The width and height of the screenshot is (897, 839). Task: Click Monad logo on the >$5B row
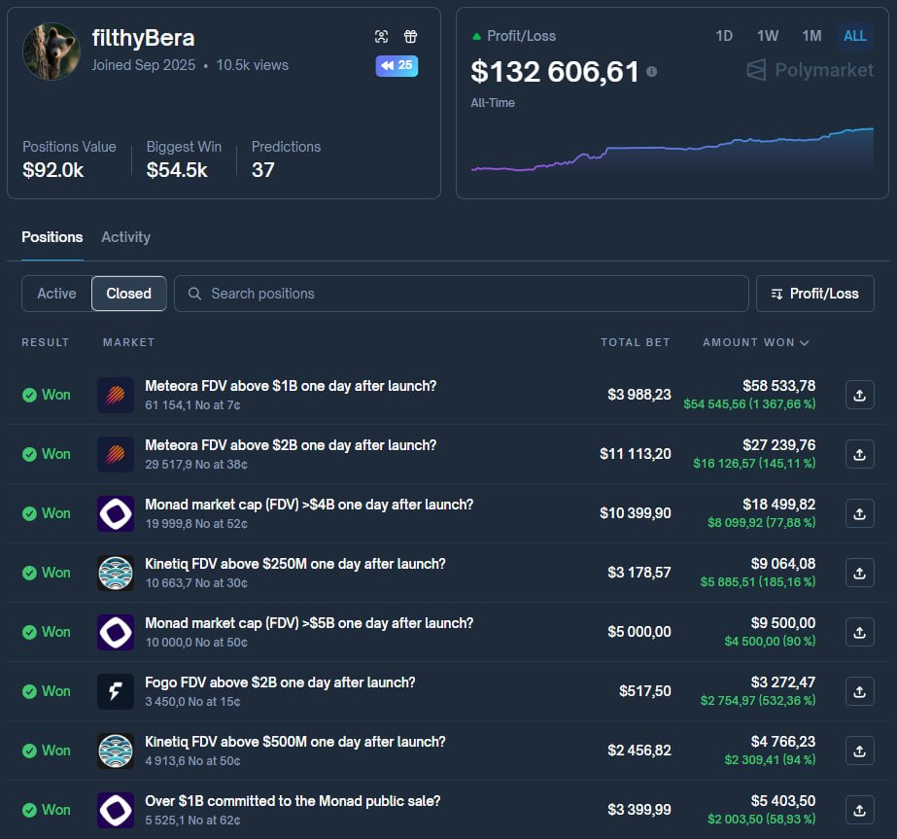116,632
